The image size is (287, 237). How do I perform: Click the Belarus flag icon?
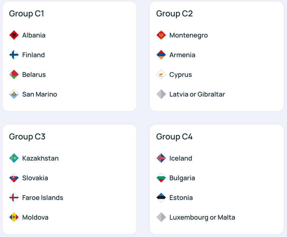click(14, 74)
